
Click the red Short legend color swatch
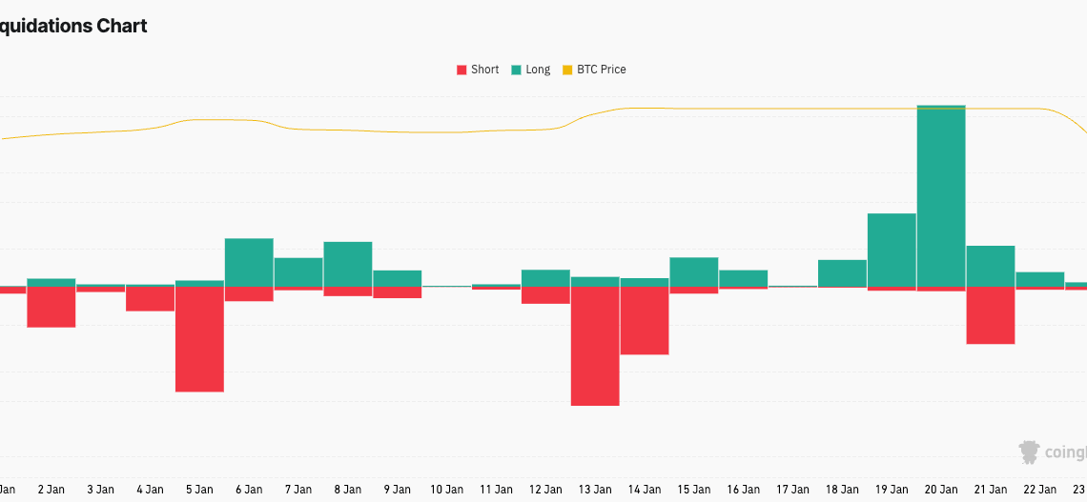[x=462, y=70]
